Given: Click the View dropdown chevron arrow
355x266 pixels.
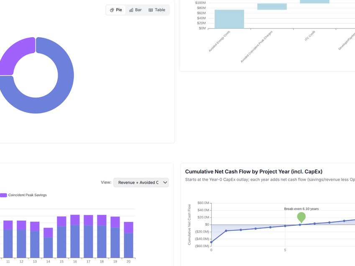Looking at the screenshot, I should click(165, 182).
